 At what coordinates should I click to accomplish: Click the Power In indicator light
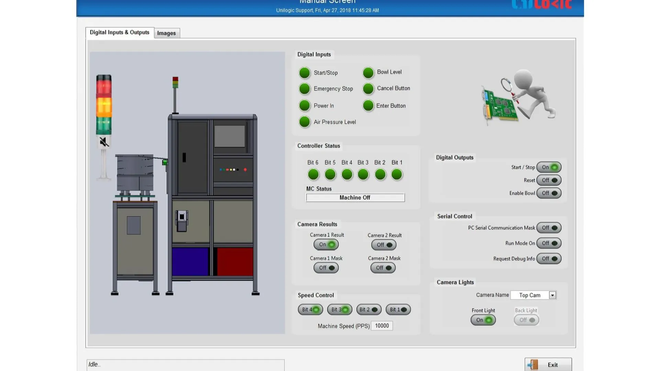pyautogui.click(x=305, y=106)
